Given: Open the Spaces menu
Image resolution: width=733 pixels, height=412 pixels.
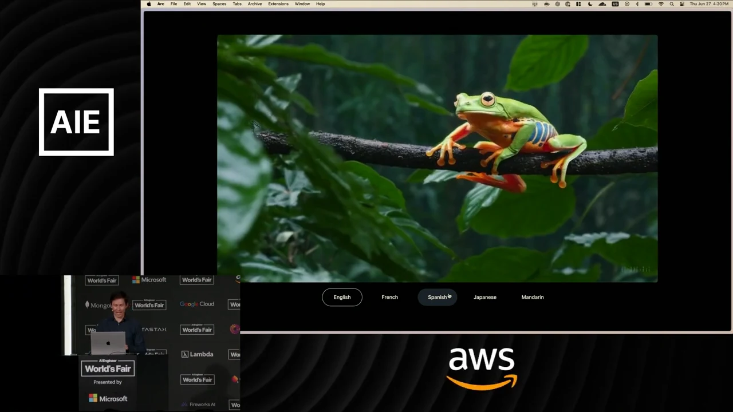Looking at the screenshot, I should [219, 4].
